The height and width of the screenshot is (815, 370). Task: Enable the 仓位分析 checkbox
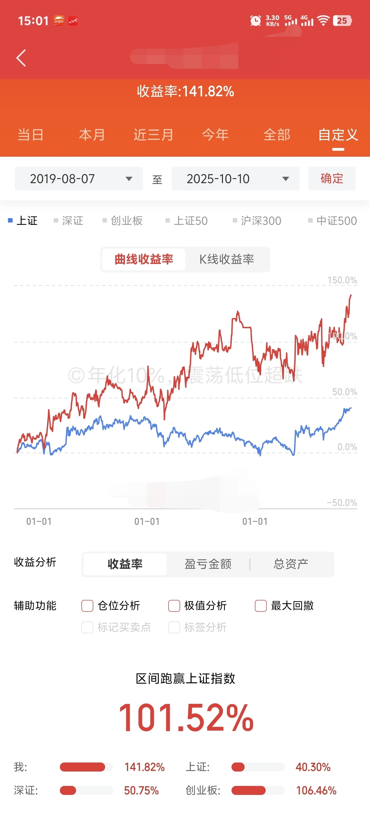click(88, 606)
